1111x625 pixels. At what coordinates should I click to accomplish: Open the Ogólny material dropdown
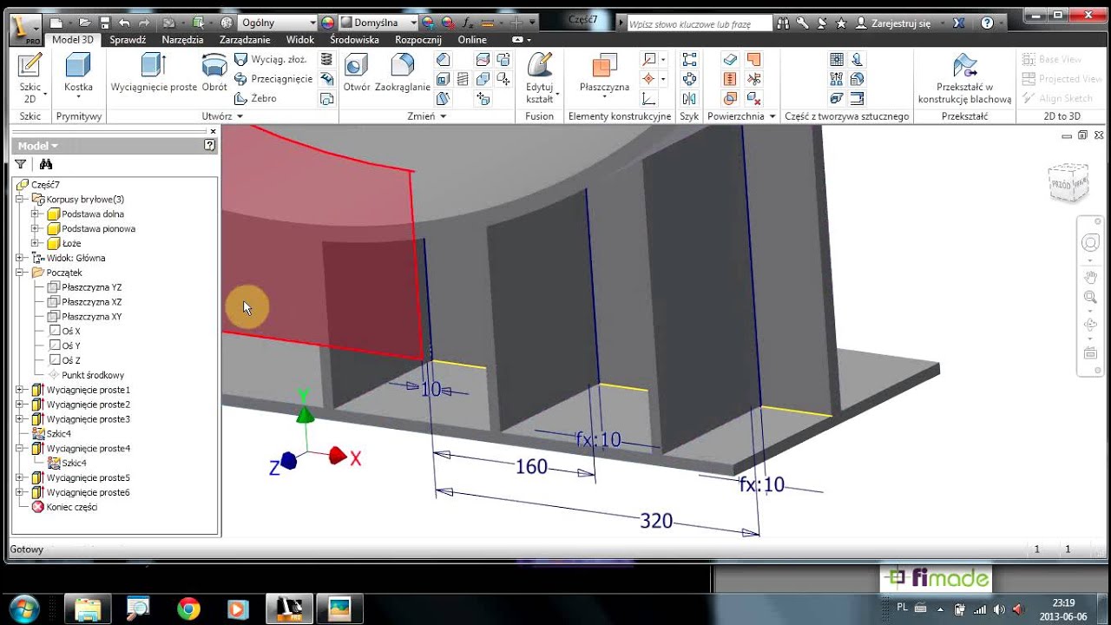click(x=279, y=23)
